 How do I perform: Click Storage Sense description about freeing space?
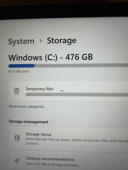coord(77,141)
